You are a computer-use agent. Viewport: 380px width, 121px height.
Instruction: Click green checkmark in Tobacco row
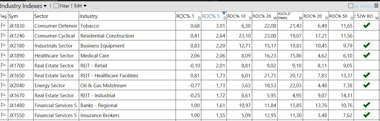[366, 25]
